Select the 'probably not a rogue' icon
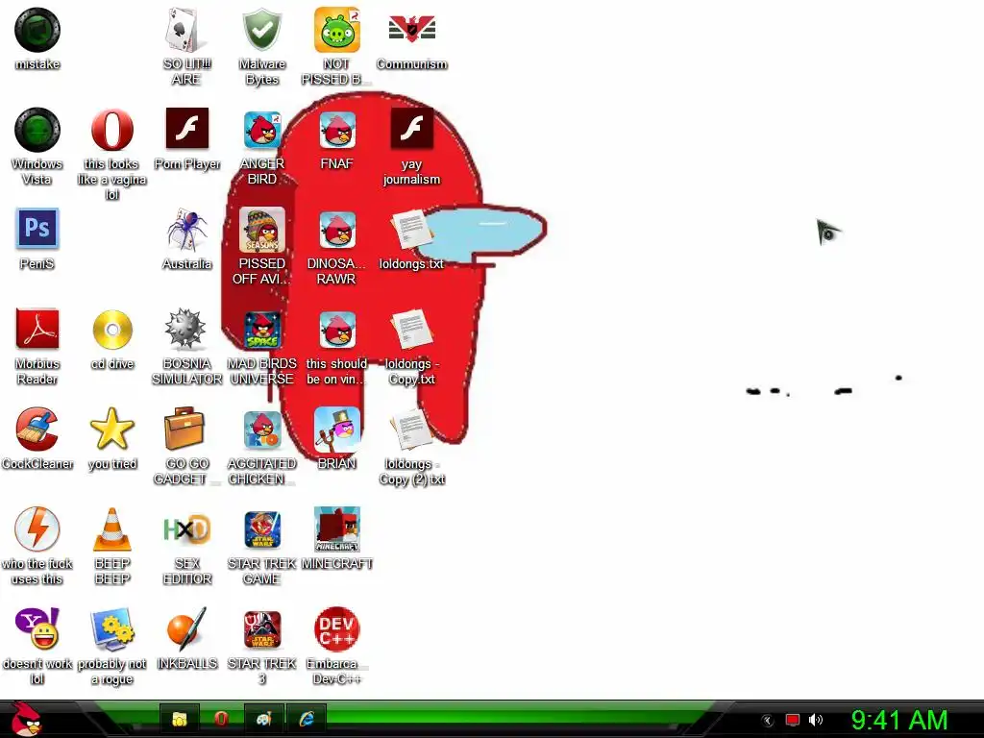Image resolution: width=984 pixels, height=738 pixels. point(111,628)
